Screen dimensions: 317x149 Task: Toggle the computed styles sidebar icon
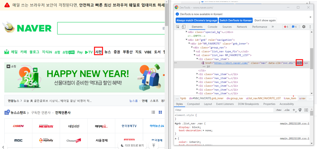(x=306, y=110)
